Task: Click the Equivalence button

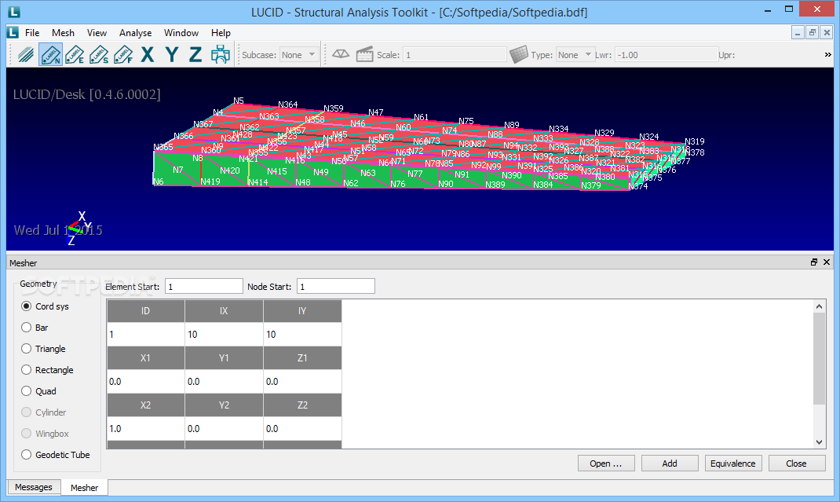Action: coord(733,464)
